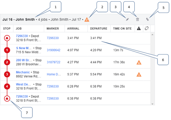
Task: Select stop number 3 circle marker
Action: click(7, 74)
